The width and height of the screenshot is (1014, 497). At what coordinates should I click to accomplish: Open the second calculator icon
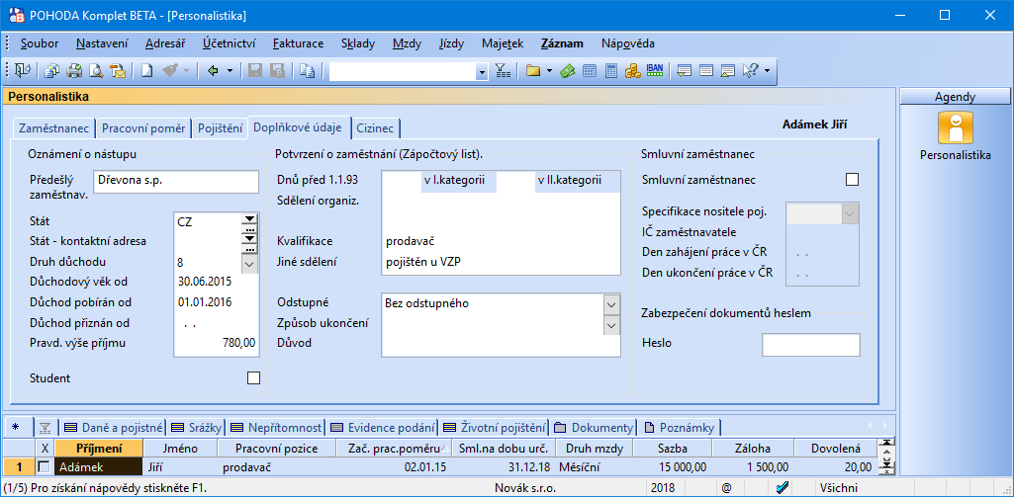pyautogui.click(x=610, y=70)
